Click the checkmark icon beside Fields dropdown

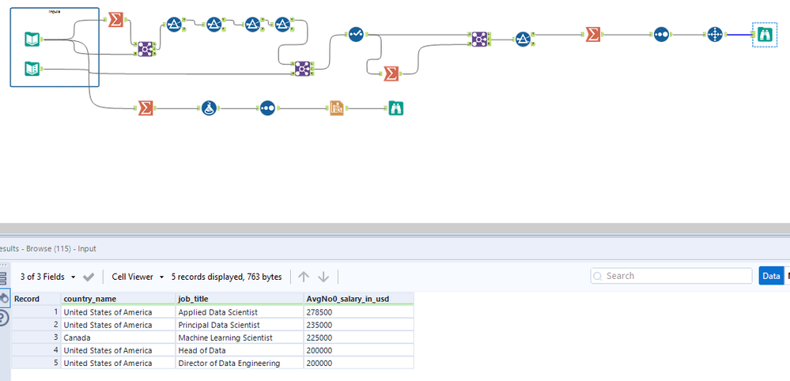[89, 277]
